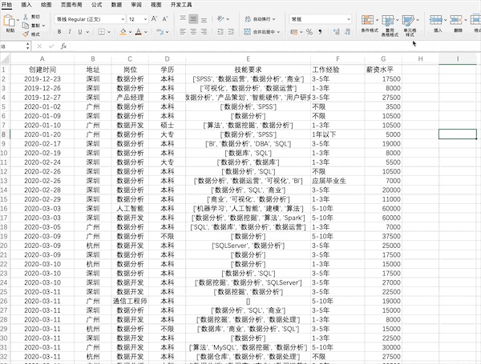
Task: Click the Paste (粘贴) clipboard icon
Action: 9,21
